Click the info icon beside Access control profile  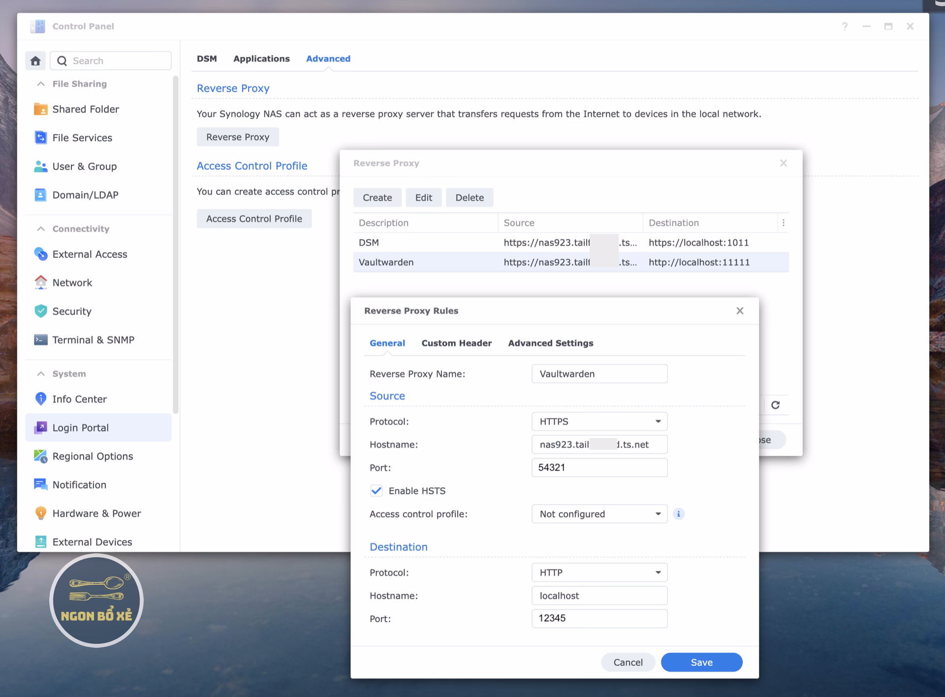(x=679, y=514)
